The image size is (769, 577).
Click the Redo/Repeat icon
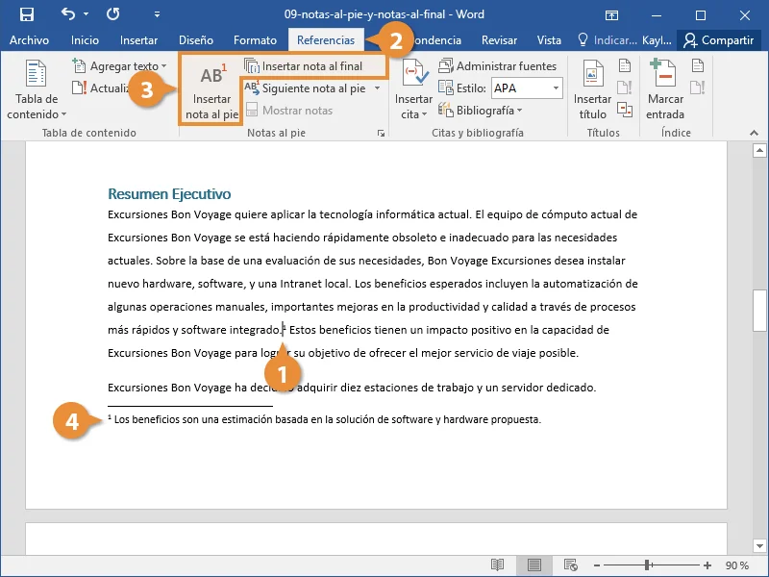click(112, 13)
